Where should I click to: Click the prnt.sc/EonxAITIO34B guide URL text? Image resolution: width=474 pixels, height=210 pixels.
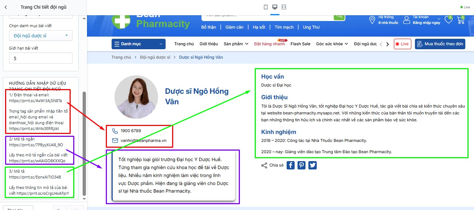(x=35, y=177)
